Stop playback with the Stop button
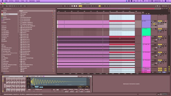 [x=74, y=6]
